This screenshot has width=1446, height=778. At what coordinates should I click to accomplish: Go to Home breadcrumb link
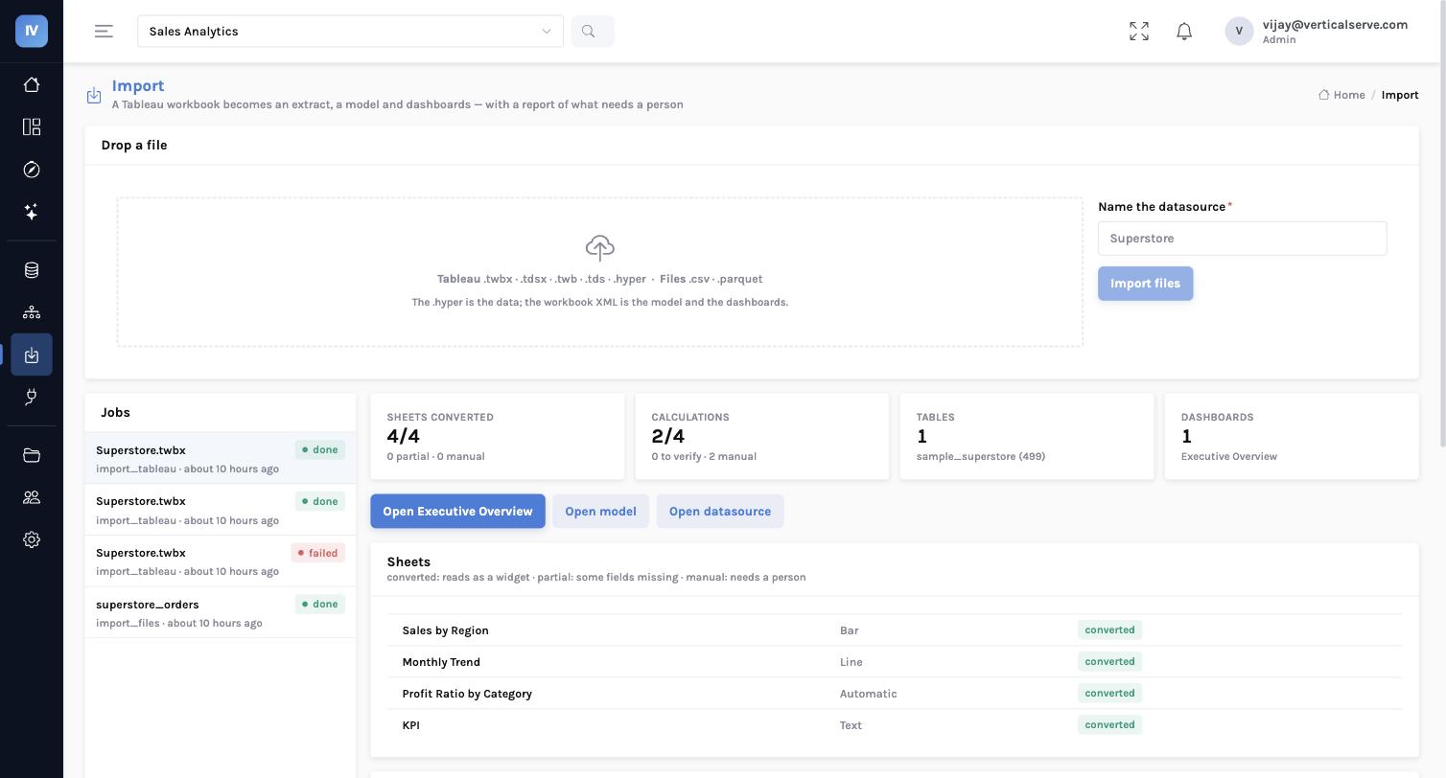pos(1349,95)
